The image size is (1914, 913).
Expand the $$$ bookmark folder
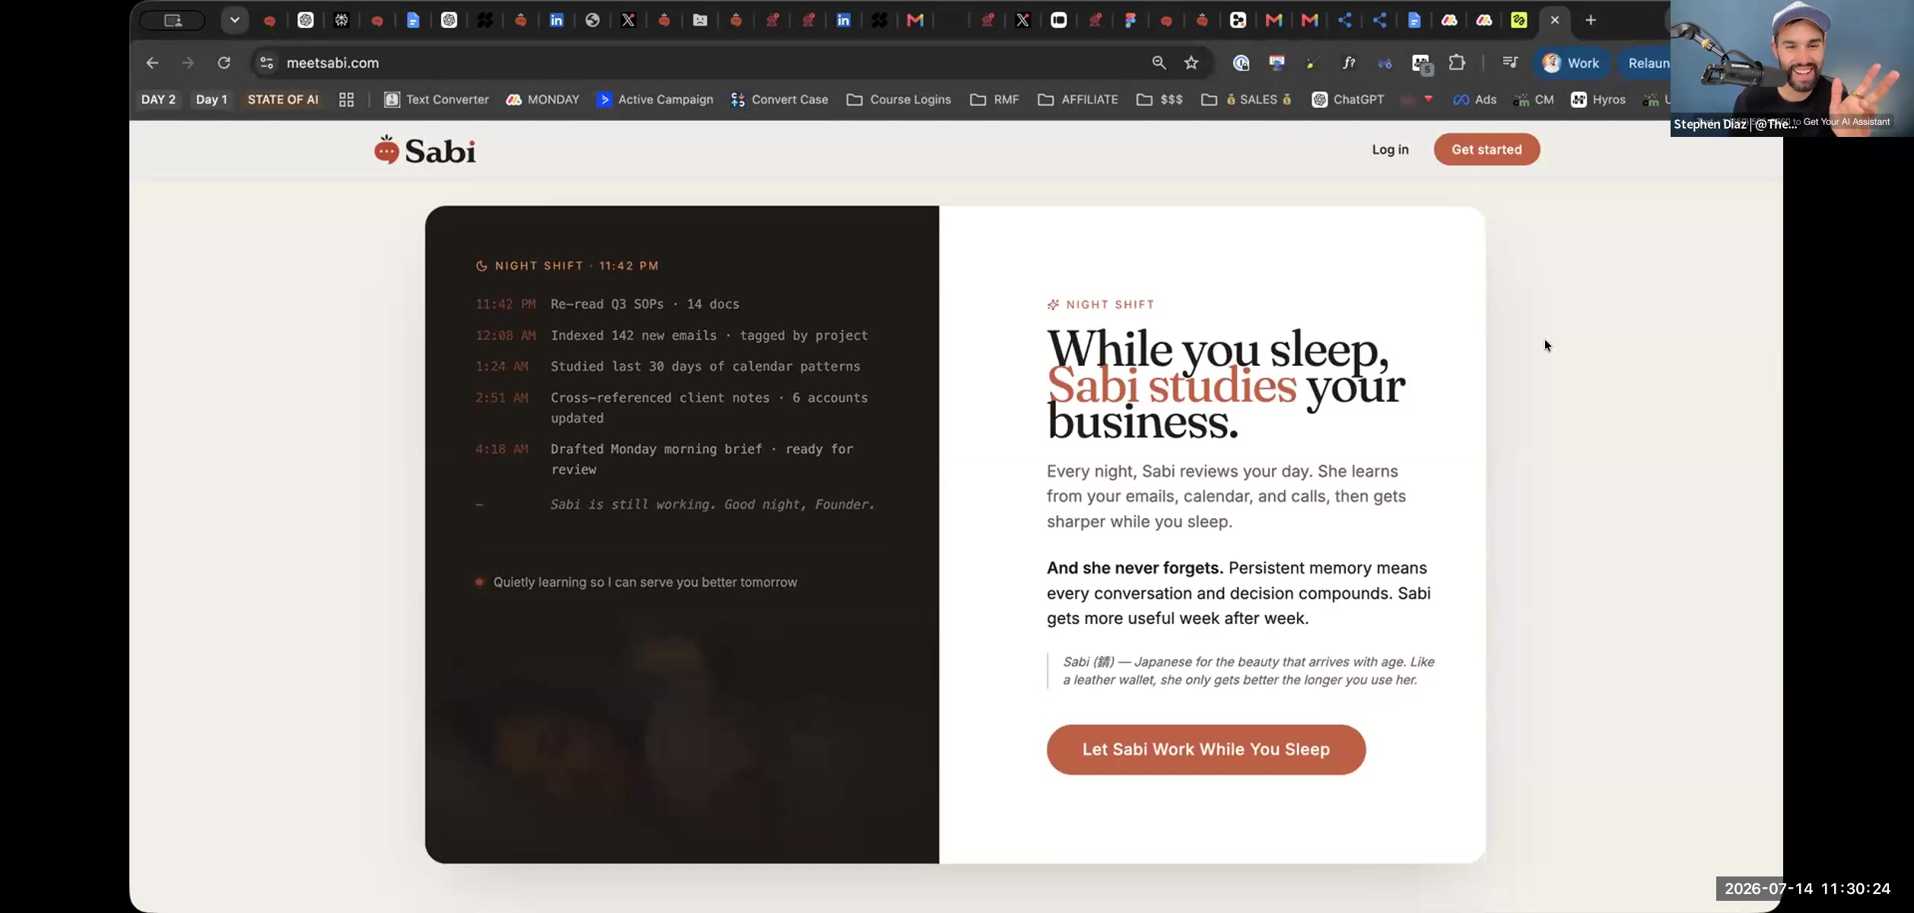(x=1159, y=100)
